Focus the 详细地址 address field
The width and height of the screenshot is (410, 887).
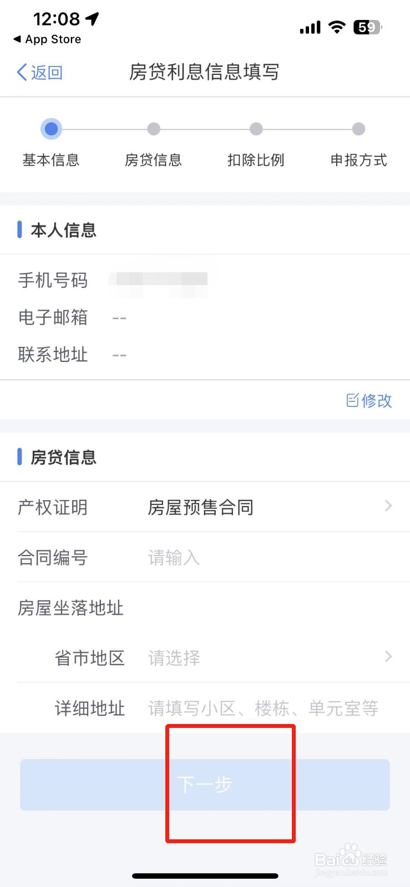point(270,708)
